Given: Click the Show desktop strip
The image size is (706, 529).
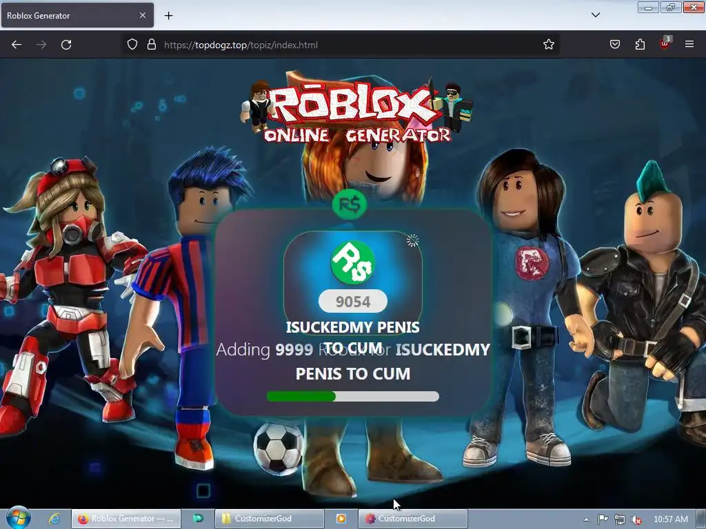Looking at the screenshot, I should (x=701, y=519).
